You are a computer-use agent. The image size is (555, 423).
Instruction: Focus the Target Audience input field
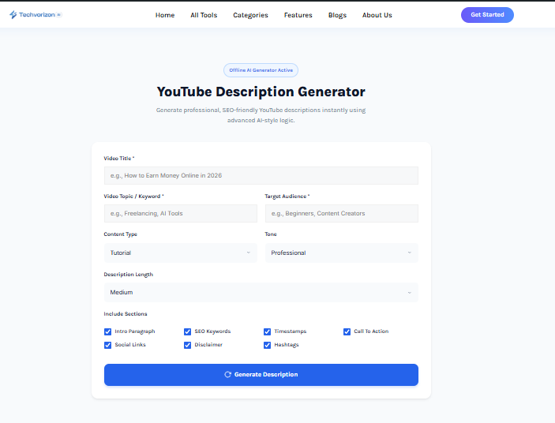[x=342, y=214]
